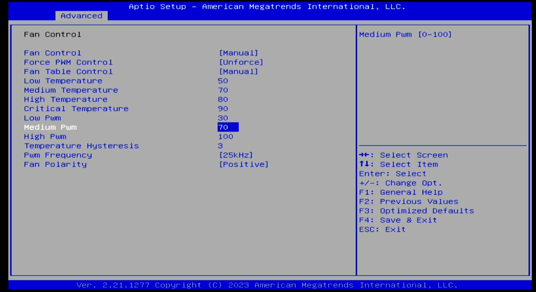
Task: Toggle the Fan Polarity Positive setting
Action: tap(244, 164)
